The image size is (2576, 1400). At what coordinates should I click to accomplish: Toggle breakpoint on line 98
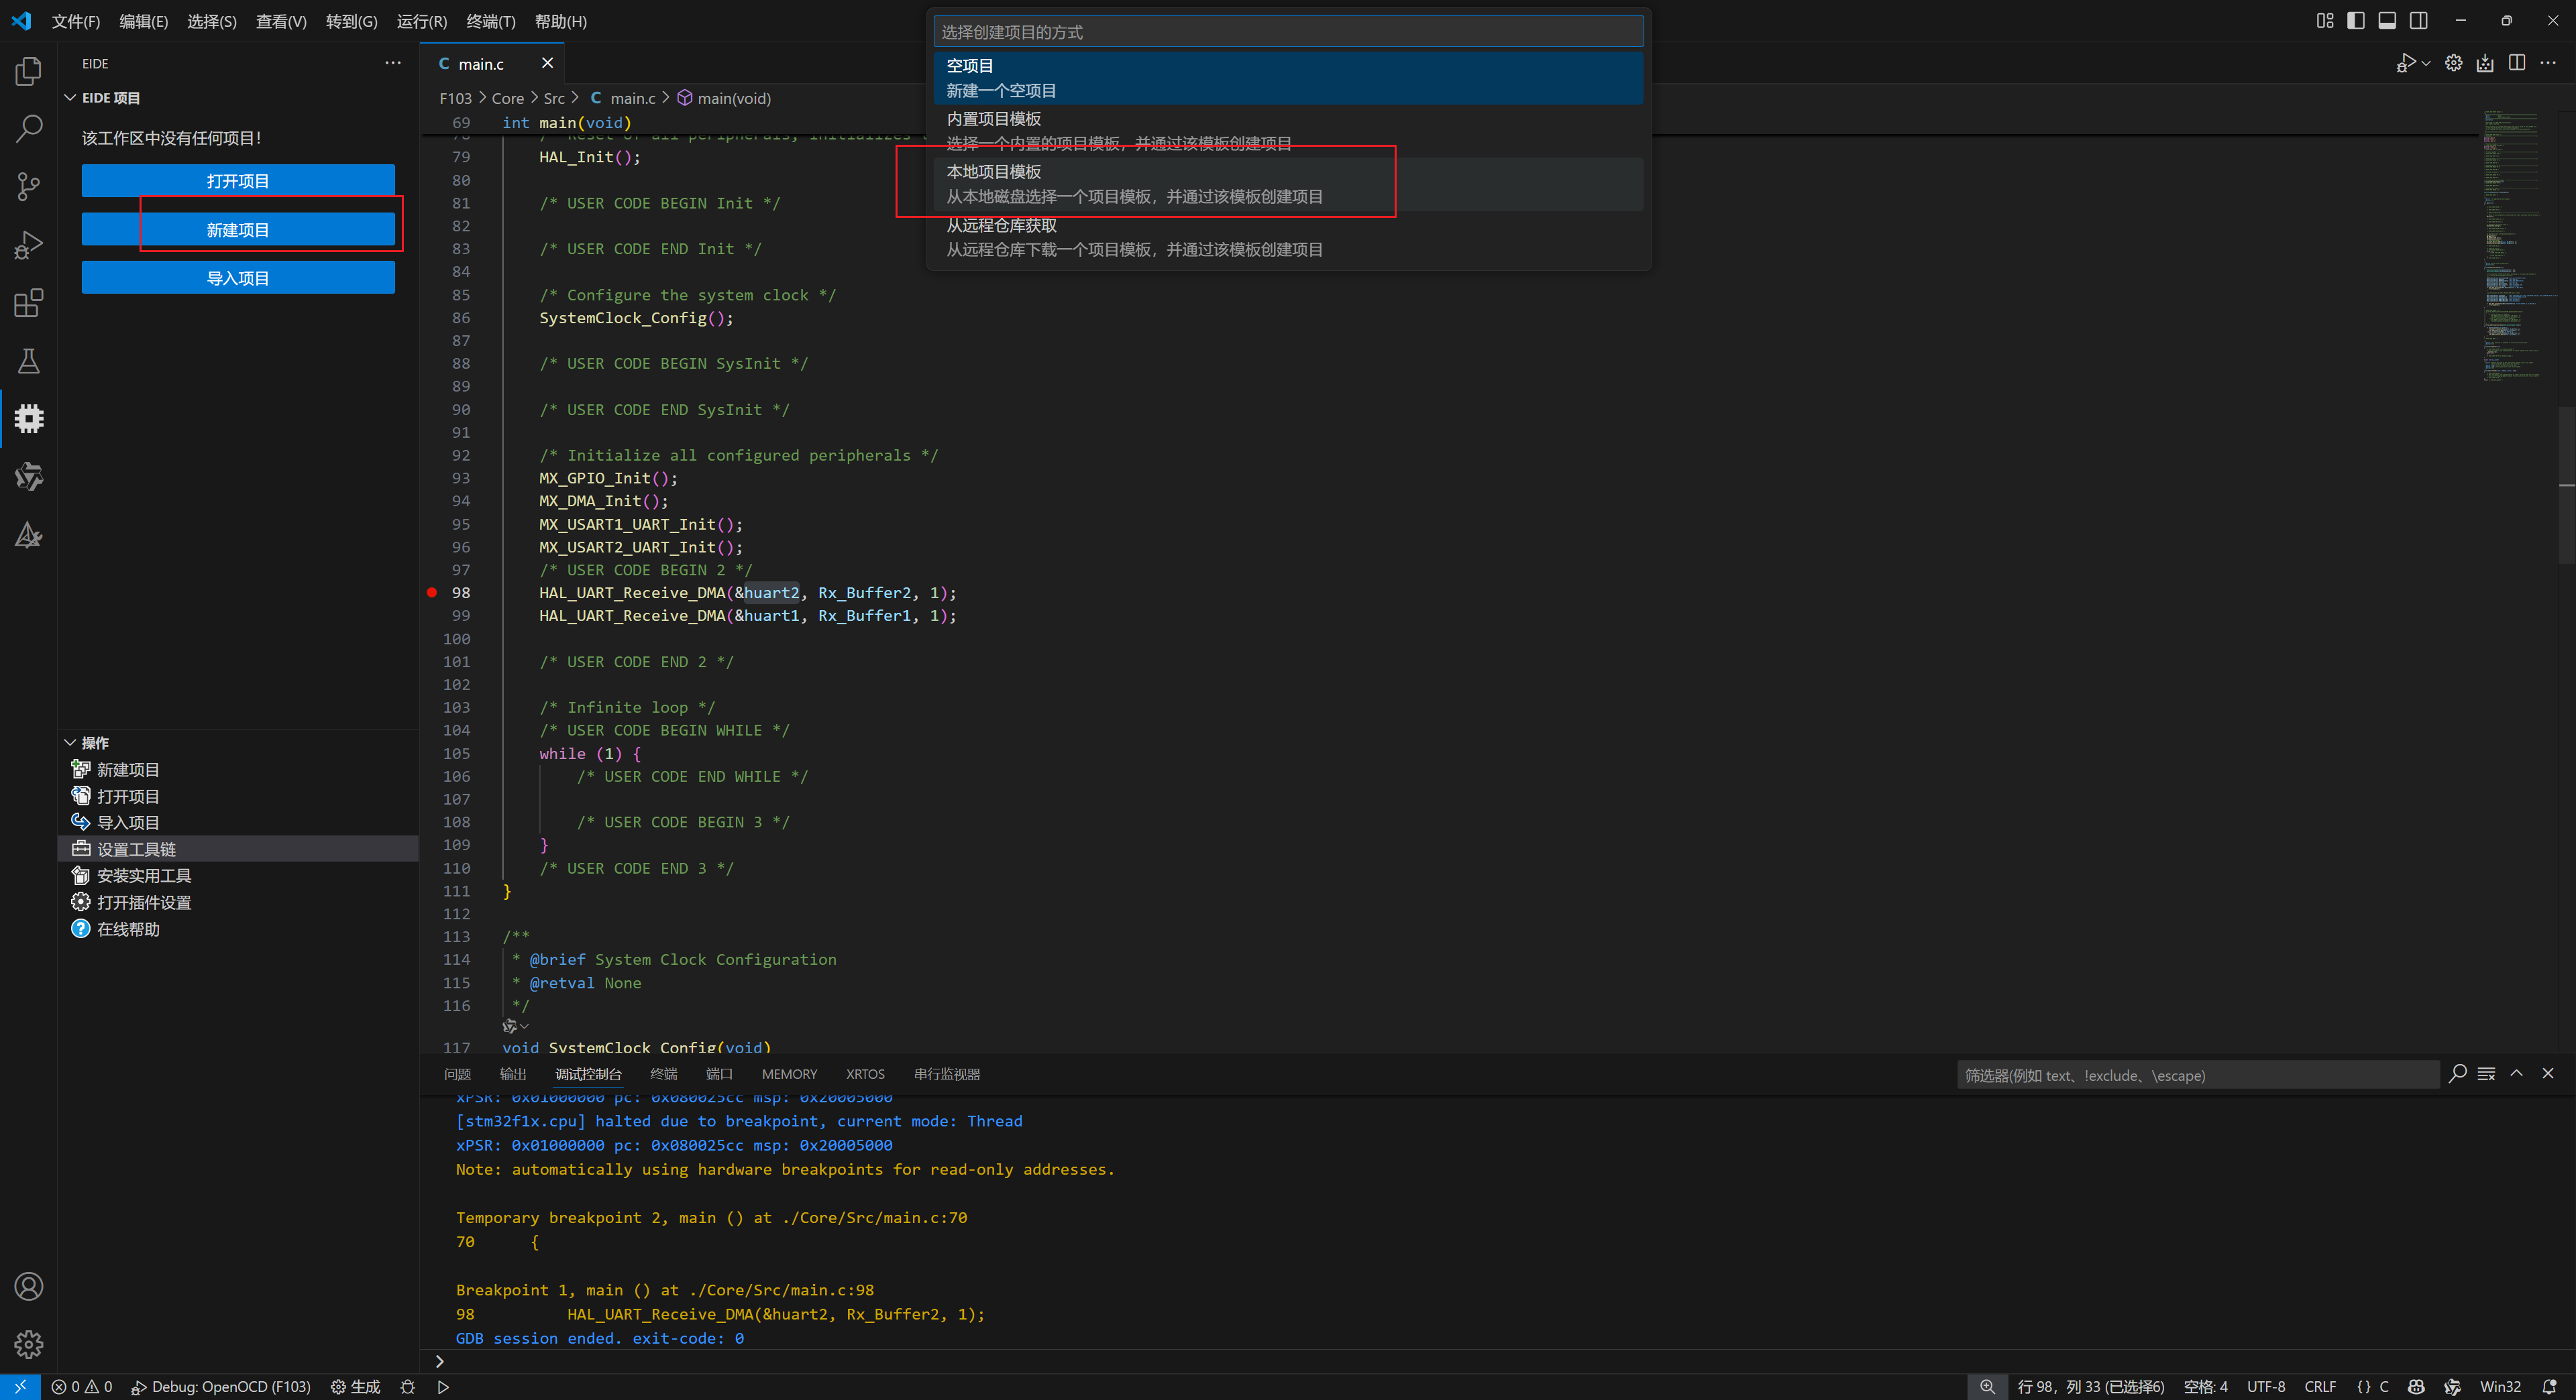(x=432, y=593)
